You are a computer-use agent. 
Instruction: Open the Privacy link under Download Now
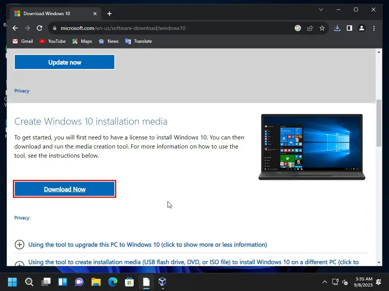22,218
